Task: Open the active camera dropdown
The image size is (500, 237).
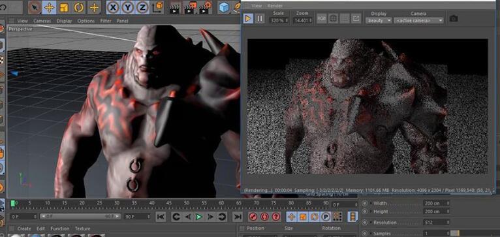Action: click(x=418, y=20)
